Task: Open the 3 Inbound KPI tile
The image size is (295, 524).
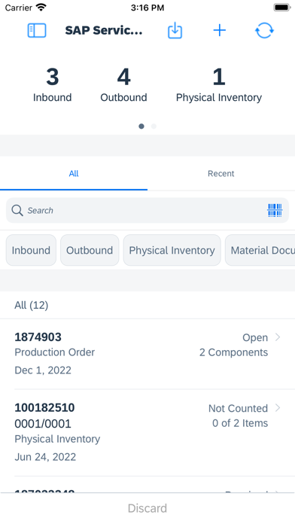Action: pos(52,85)
